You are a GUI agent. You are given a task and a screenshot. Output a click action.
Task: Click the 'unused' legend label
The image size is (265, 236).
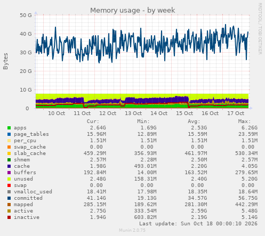[23, 179]
